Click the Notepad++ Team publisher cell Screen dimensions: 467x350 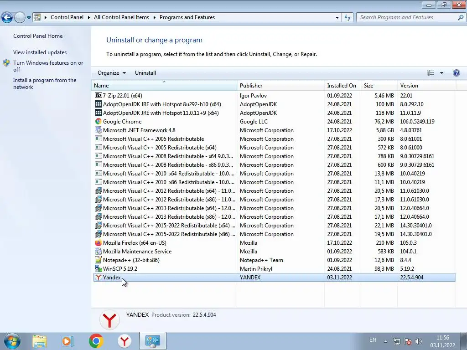click(261, 260)
